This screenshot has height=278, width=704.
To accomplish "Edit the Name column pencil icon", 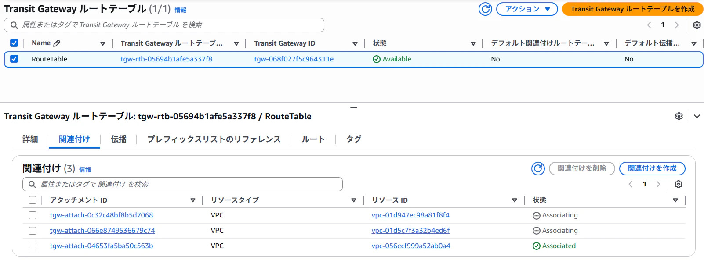I will 57,43.
